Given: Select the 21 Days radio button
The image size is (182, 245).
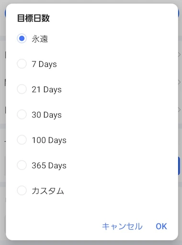Looking at the screenshot, I should pyautogui.click(x=22, y=89).
